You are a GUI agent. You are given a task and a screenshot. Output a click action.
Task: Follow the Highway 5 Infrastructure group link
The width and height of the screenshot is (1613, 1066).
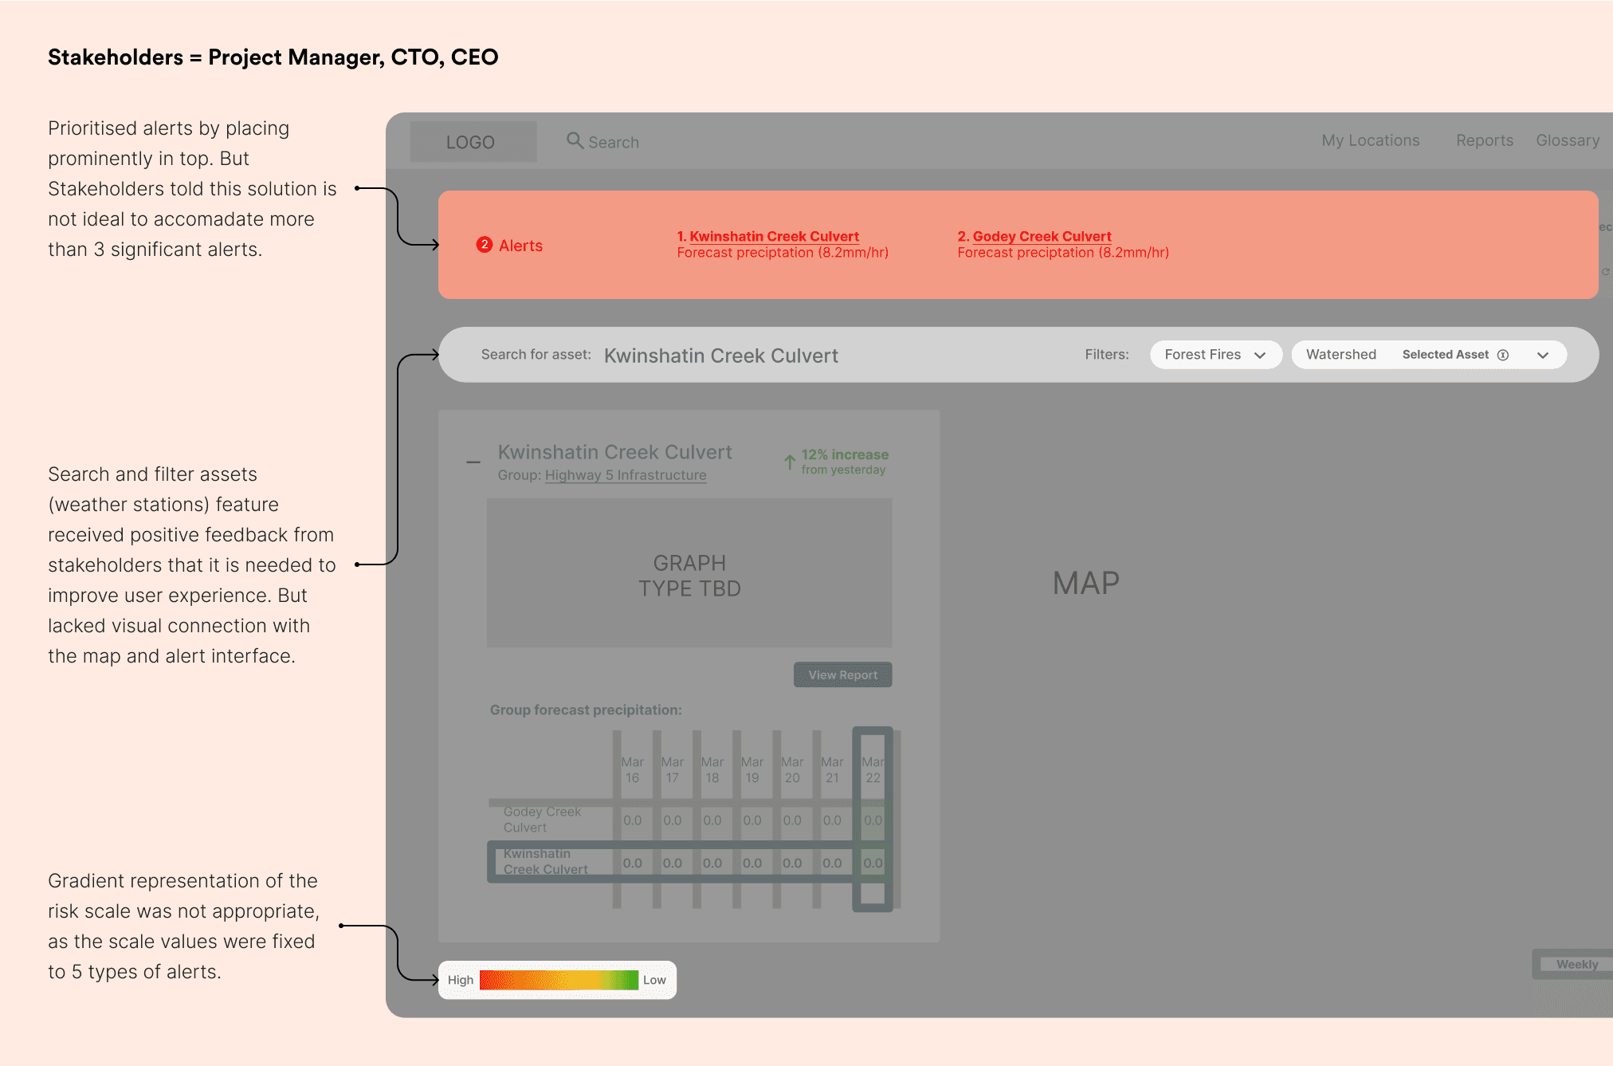[625, 475]
